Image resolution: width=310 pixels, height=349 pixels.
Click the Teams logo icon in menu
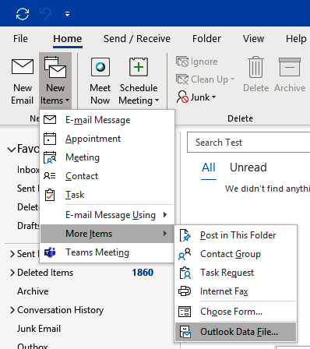pos(50,252)
